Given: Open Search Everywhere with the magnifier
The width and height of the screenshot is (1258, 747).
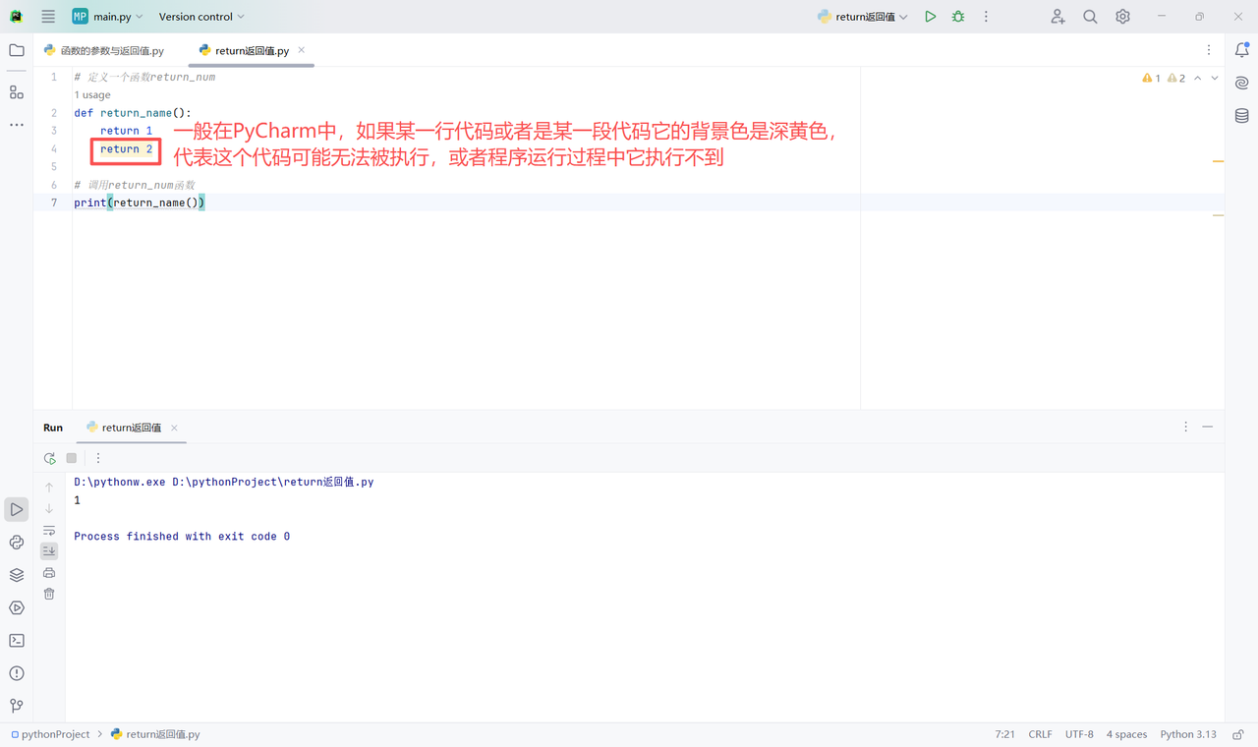Looking at the screenshot, I should [x=1089, y=17].
